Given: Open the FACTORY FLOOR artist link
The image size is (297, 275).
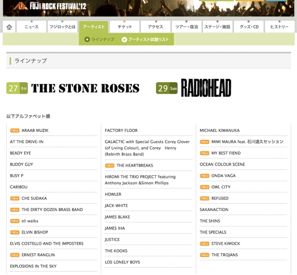Looking at the screenshot, I should [x=121, y=131].
